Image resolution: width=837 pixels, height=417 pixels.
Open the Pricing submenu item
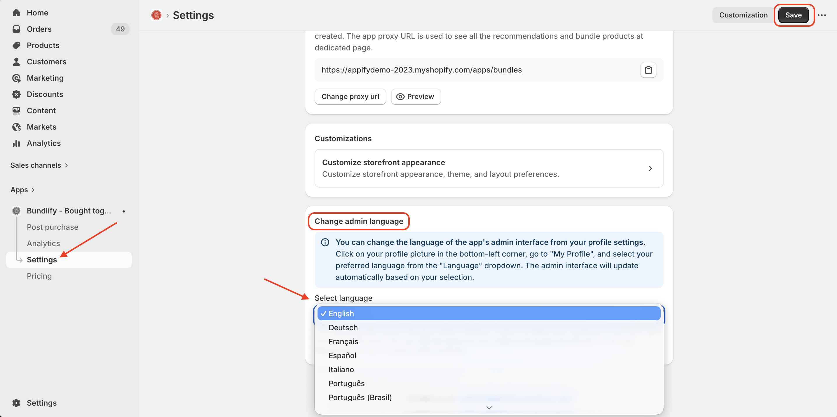39,276
